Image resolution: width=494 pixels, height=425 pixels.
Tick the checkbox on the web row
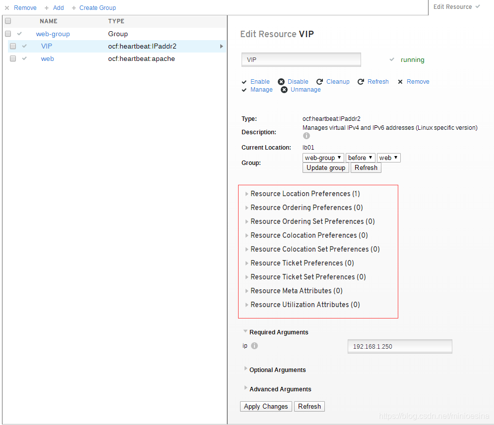tap(13, 58)
